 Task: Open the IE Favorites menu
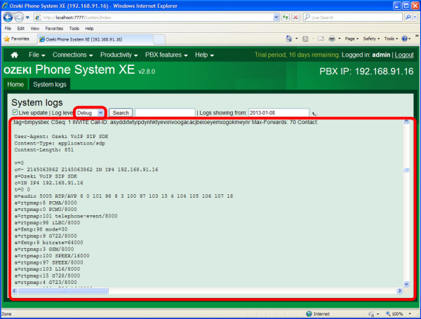point(54,29)
